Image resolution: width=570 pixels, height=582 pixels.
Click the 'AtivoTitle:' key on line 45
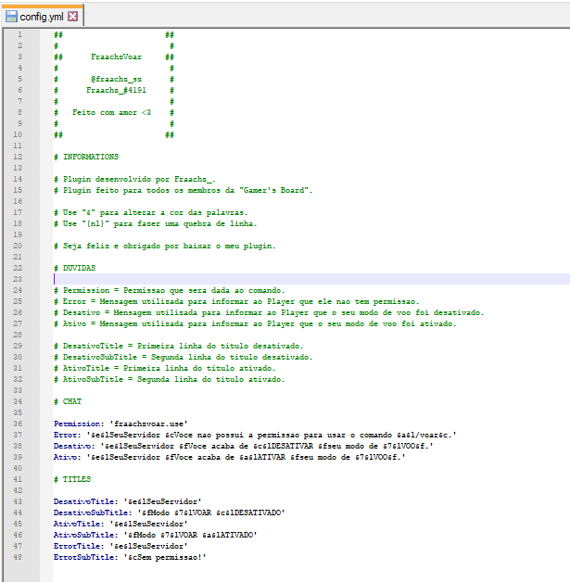[79, 525]
